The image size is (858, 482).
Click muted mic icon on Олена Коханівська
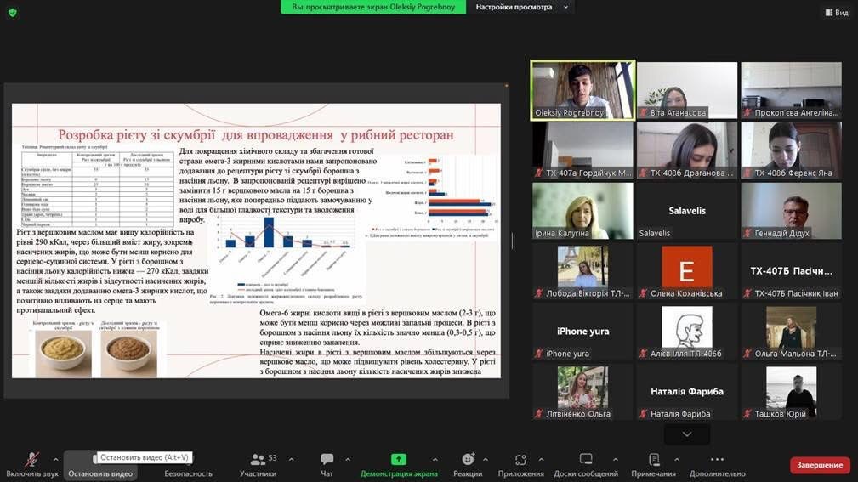click(x=644, y=293)
